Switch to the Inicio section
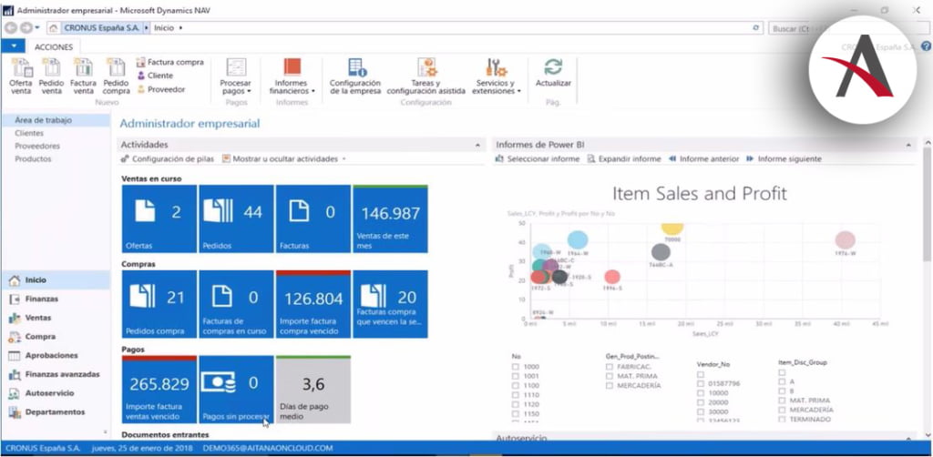 [x=56, y=279]
